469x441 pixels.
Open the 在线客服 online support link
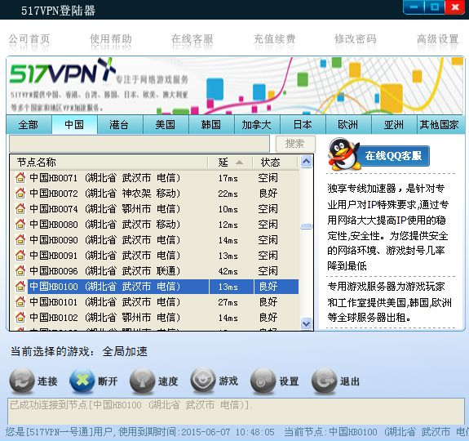click(x=192, y=39)
